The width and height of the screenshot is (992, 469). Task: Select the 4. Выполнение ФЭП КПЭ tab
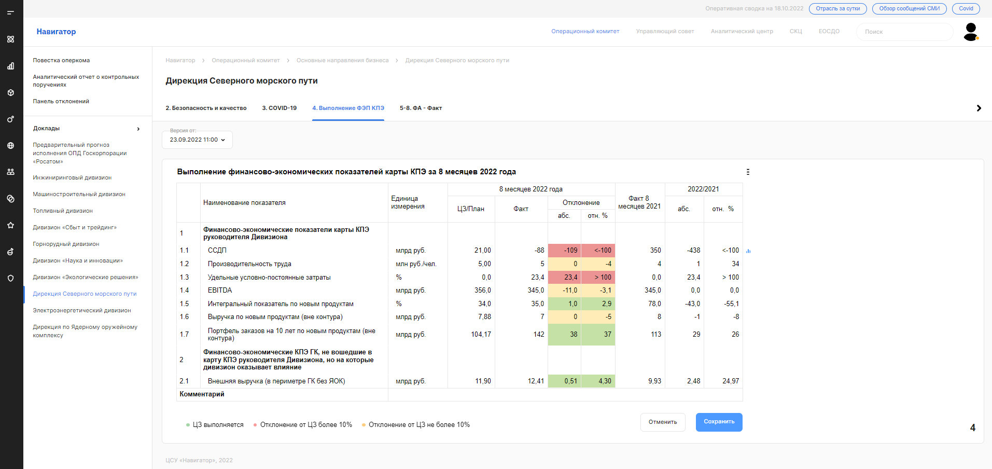point(348,108)
